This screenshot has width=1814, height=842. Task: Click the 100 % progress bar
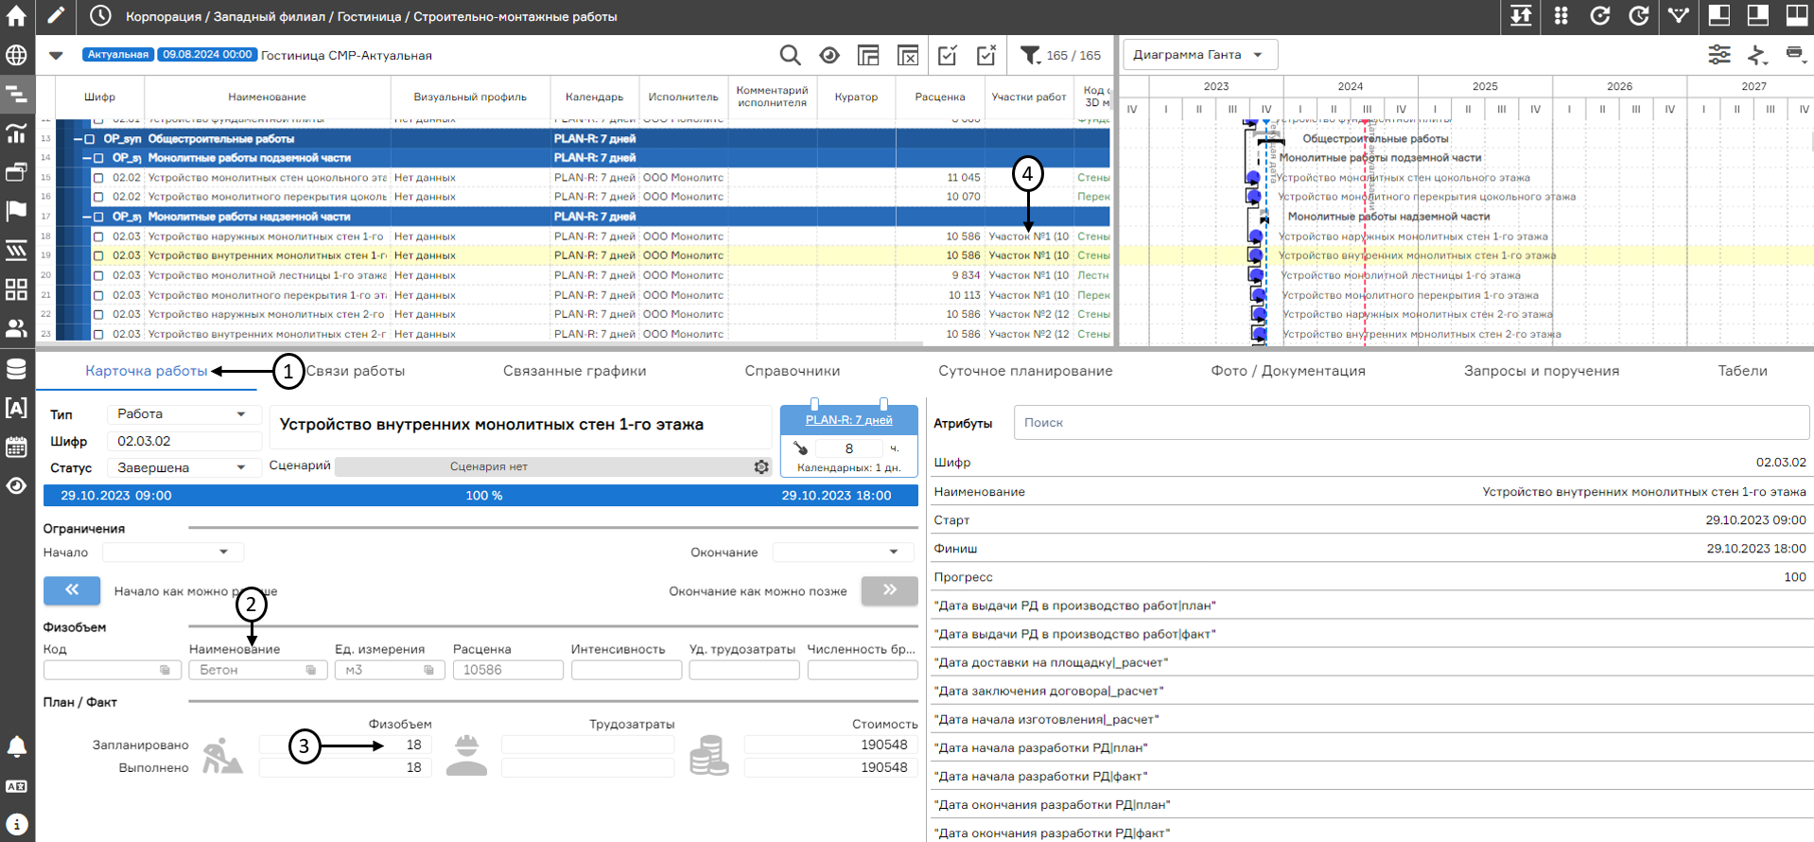coord(480,496)
